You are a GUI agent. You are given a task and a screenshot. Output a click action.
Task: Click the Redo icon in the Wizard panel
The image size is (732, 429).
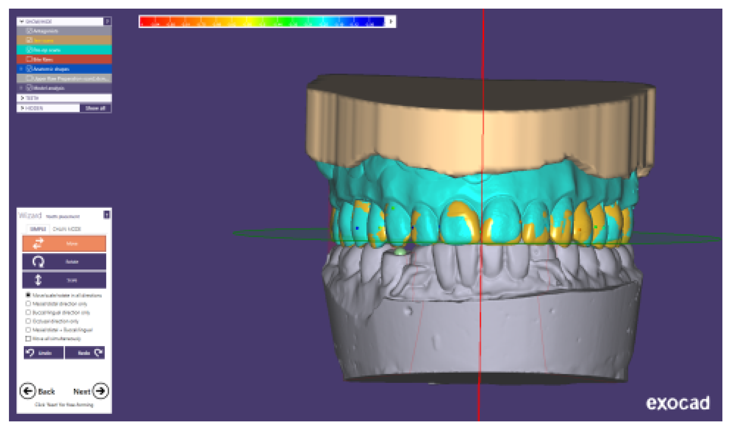point(98,352)
